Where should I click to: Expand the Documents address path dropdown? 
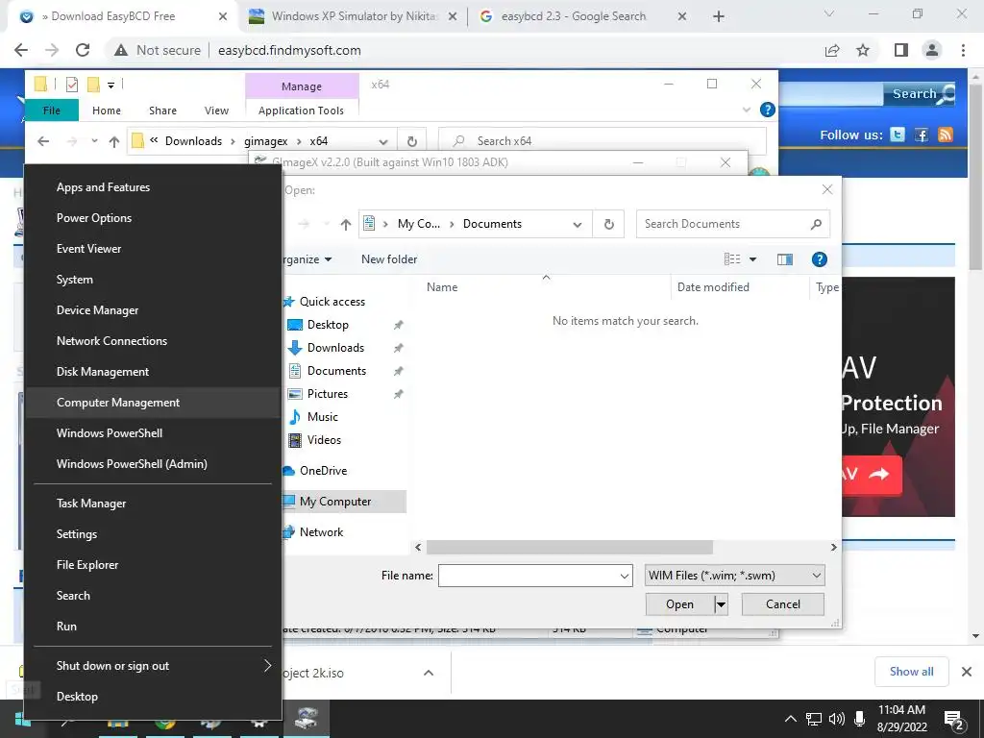coord(578,224)
